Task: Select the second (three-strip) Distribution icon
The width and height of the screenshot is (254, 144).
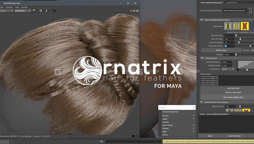Action: pos(236,26)
